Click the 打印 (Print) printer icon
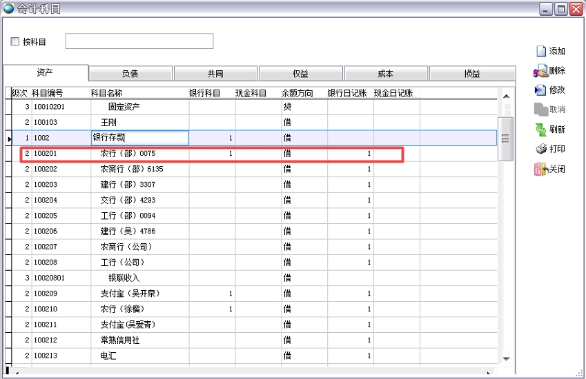 coord(540,149)
